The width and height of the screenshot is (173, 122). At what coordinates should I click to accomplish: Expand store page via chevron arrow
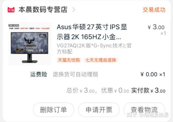(74, 10)
